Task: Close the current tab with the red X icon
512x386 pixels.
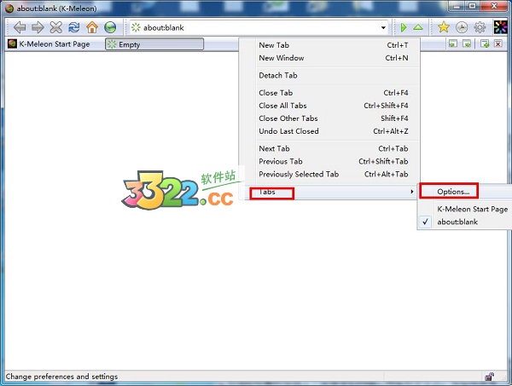Action: [x=498, y=43]
